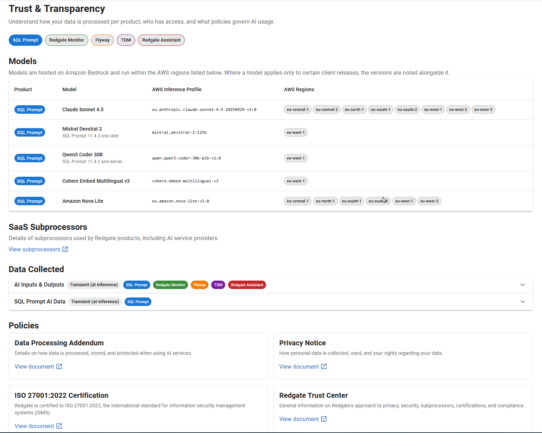Click eu-west-3 chip in Claude Sonnet 4.5 row
The image size is (542, 433).
coord(483,109)
